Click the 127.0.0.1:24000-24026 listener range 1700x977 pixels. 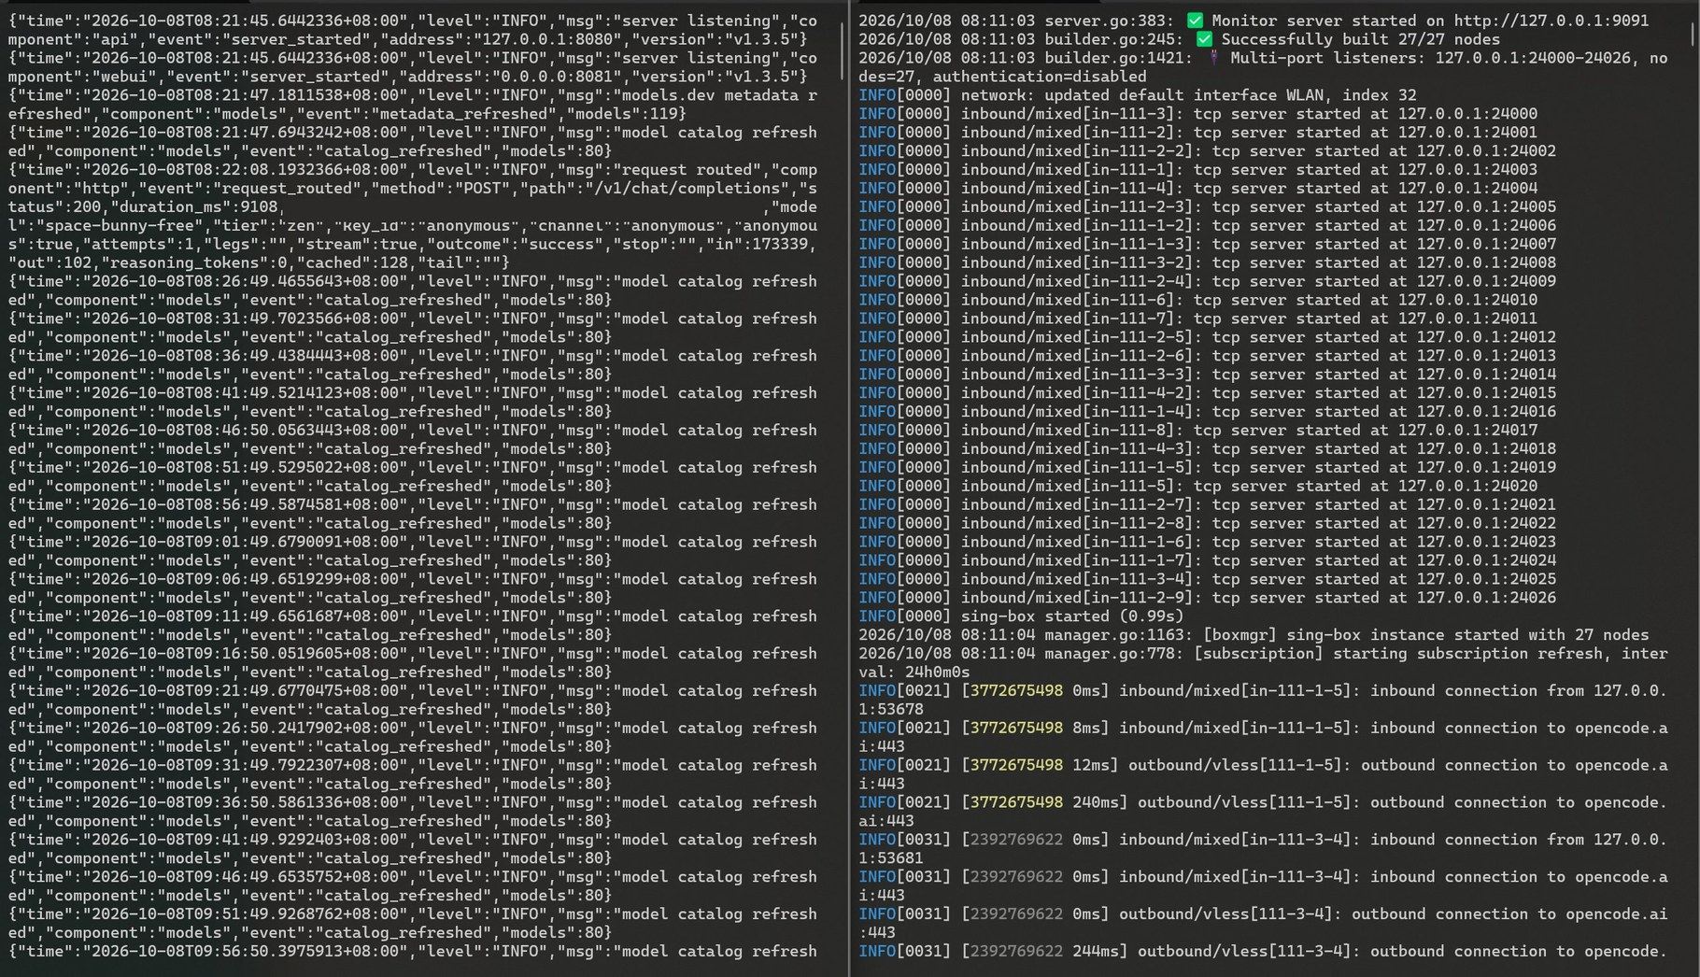point(1533,57)
